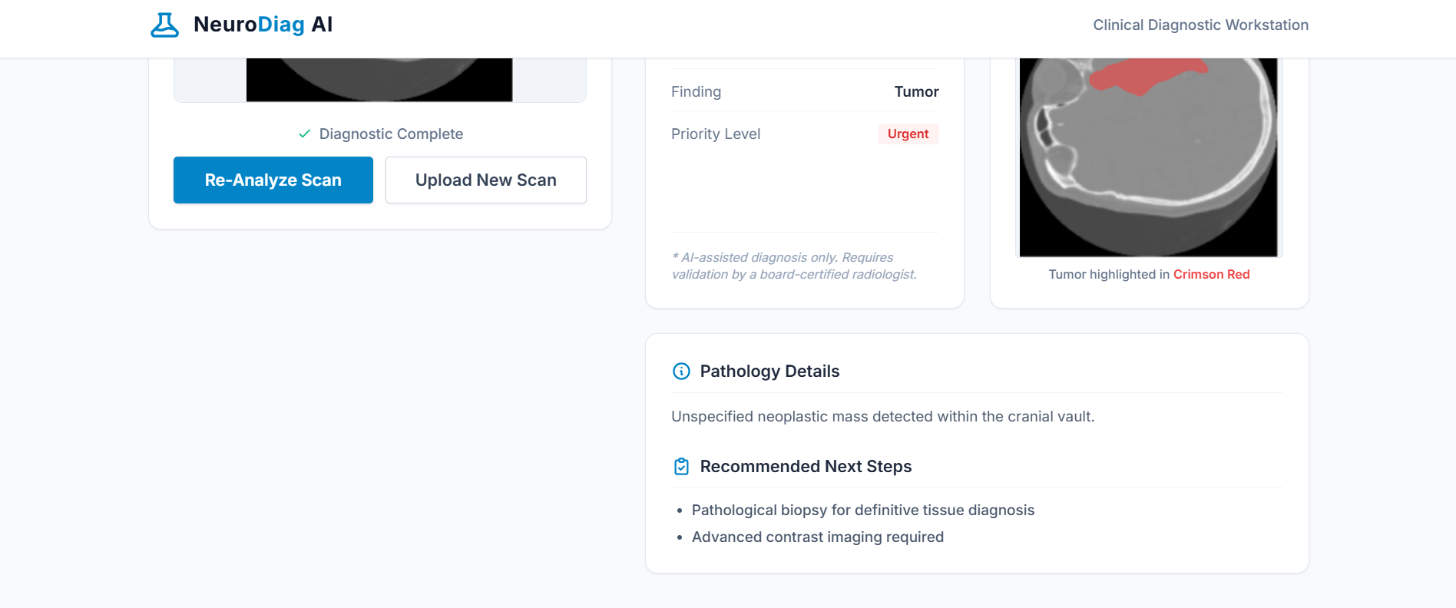This screenshot has height=608, width=1456.
Task: Click the NeuroDiag flask logo icon
Action: pos(164,25)
